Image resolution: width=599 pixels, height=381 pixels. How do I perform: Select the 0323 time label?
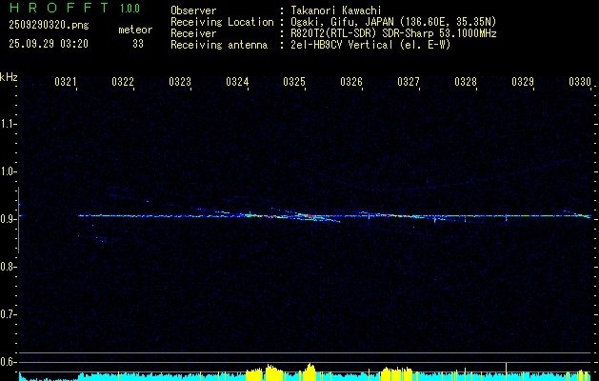(180, 82)
